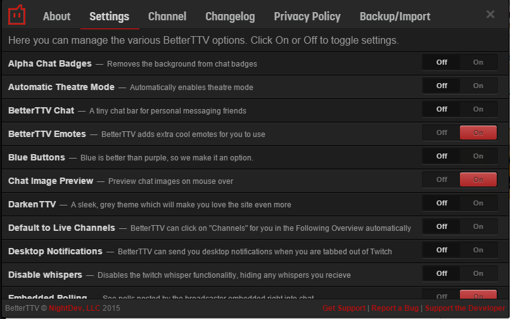
Task: Open the Report a Bug link
Action: 395,308
